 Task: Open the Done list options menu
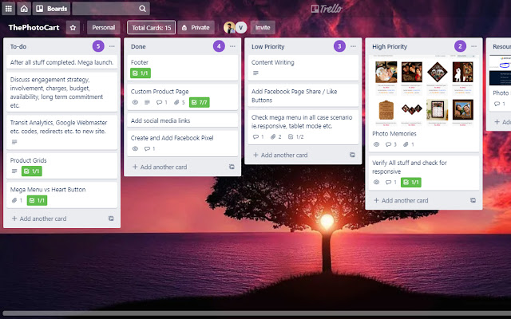[x=232, y=46]
